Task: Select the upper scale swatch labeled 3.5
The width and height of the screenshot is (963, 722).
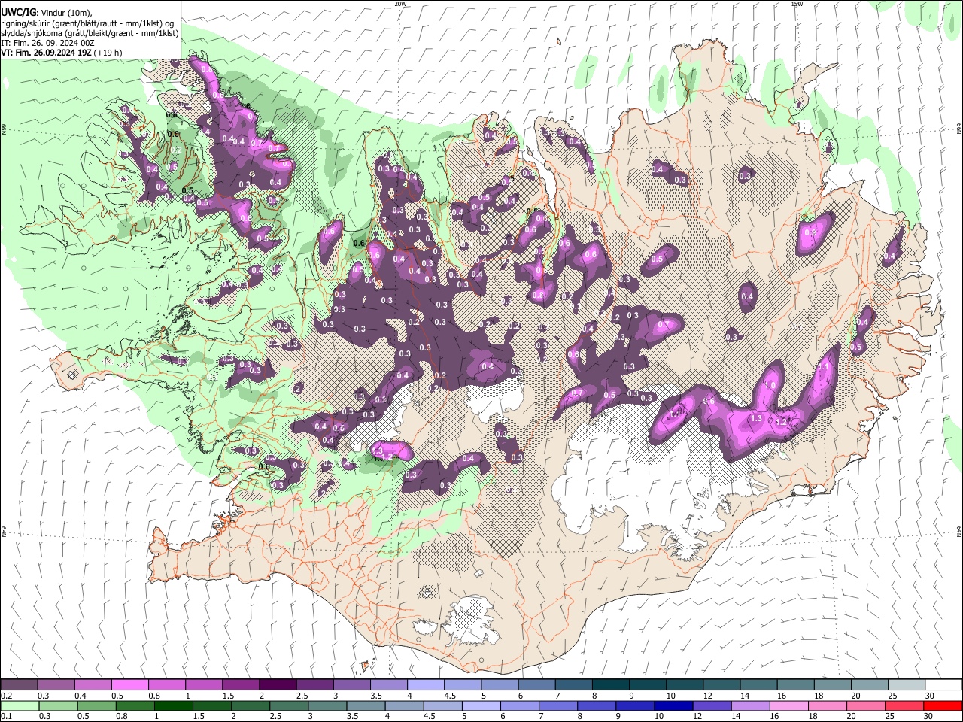Action: 388,685
